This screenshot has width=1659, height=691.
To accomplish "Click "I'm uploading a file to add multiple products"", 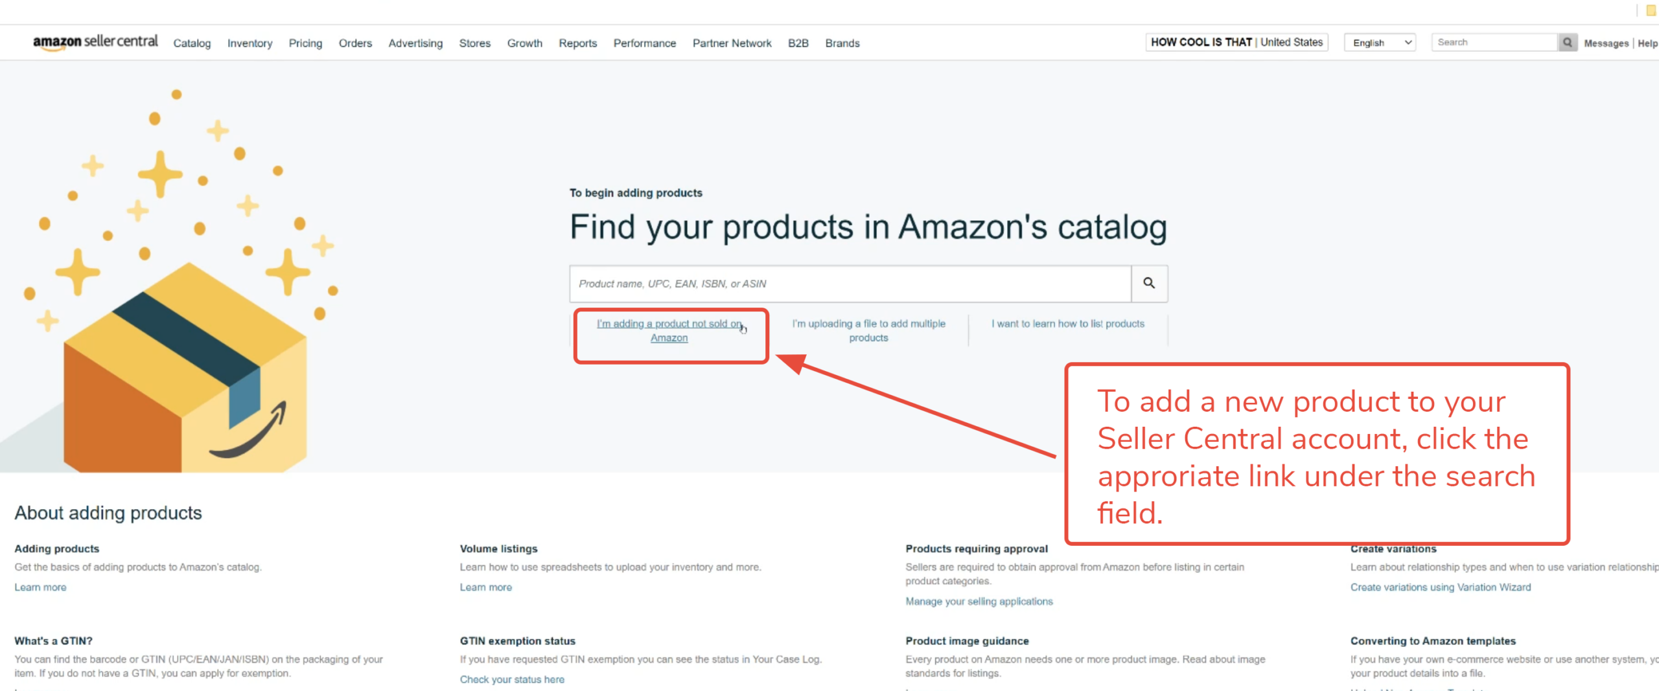I will click(x=868, y=330).
